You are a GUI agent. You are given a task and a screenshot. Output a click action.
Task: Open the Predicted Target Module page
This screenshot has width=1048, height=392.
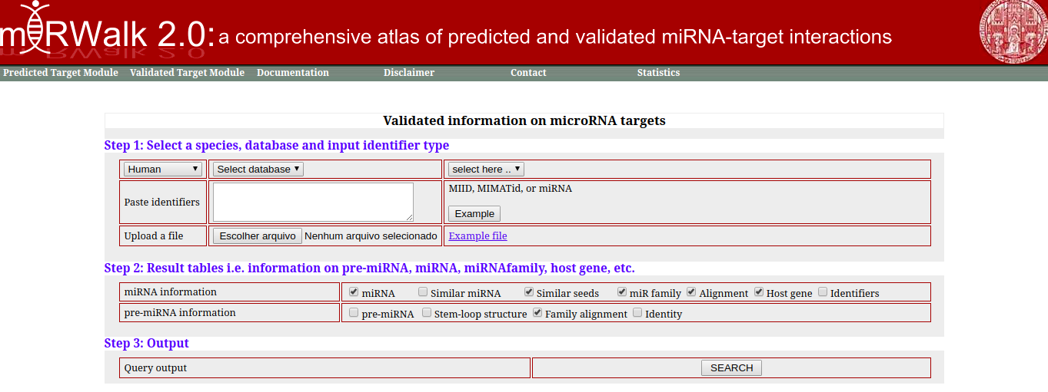61,73
